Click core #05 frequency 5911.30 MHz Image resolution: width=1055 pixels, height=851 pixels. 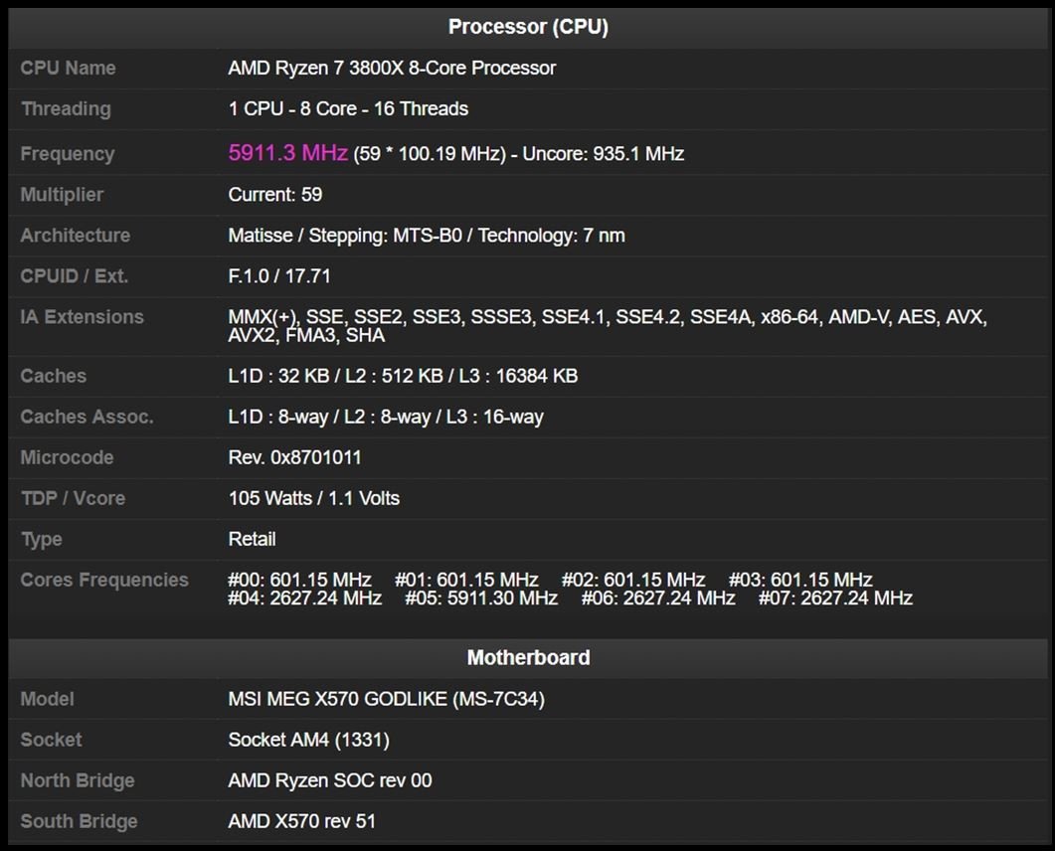point(481,597)
